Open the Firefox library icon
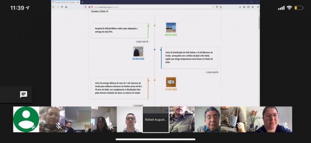311x143 pixels. point(244,7)
